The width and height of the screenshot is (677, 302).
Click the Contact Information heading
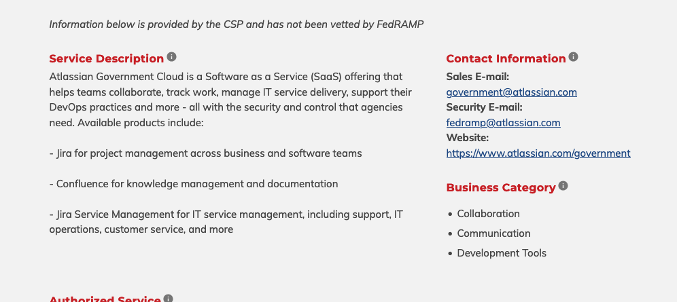[x=506, y=58]
